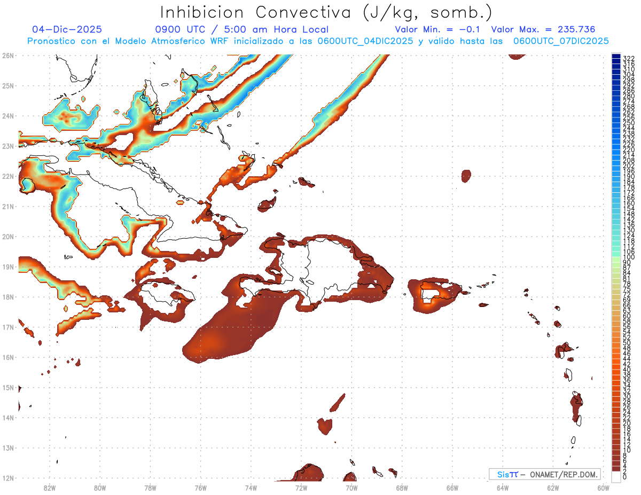Image resolution: width=641 pixels, height=495 pixels.
Task: Click the 'SisTT - ONAMET/REP.DOM.' credit box
Action: click(x=545, y=474)
